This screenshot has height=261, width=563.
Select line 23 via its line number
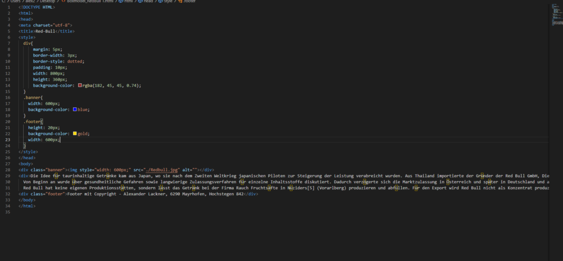click(x=8, y=140)
